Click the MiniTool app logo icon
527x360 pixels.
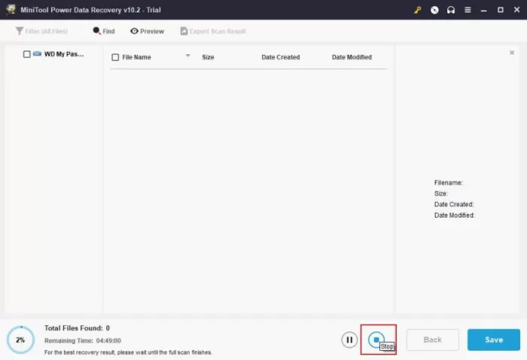pyautogui.click(x=11, y=9)
